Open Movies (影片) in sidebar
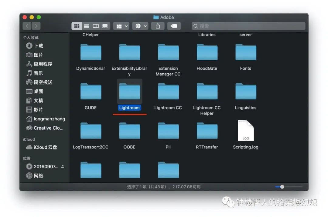 35,110
